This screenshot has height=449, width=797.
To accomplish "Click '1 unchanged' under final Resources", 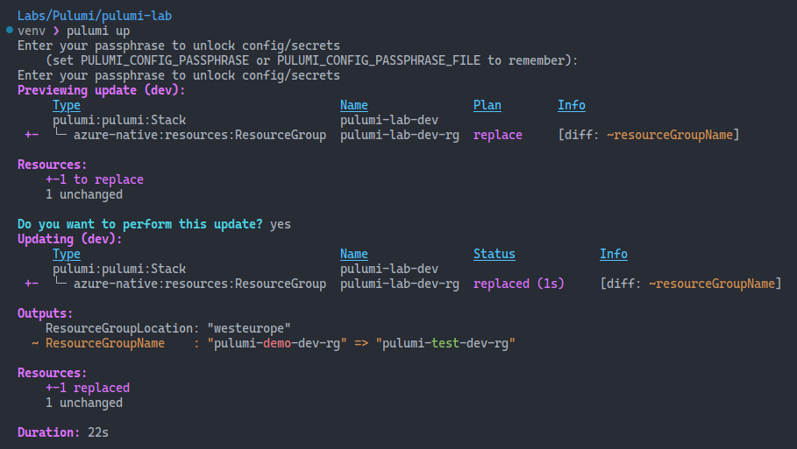I will pos(84,403).
